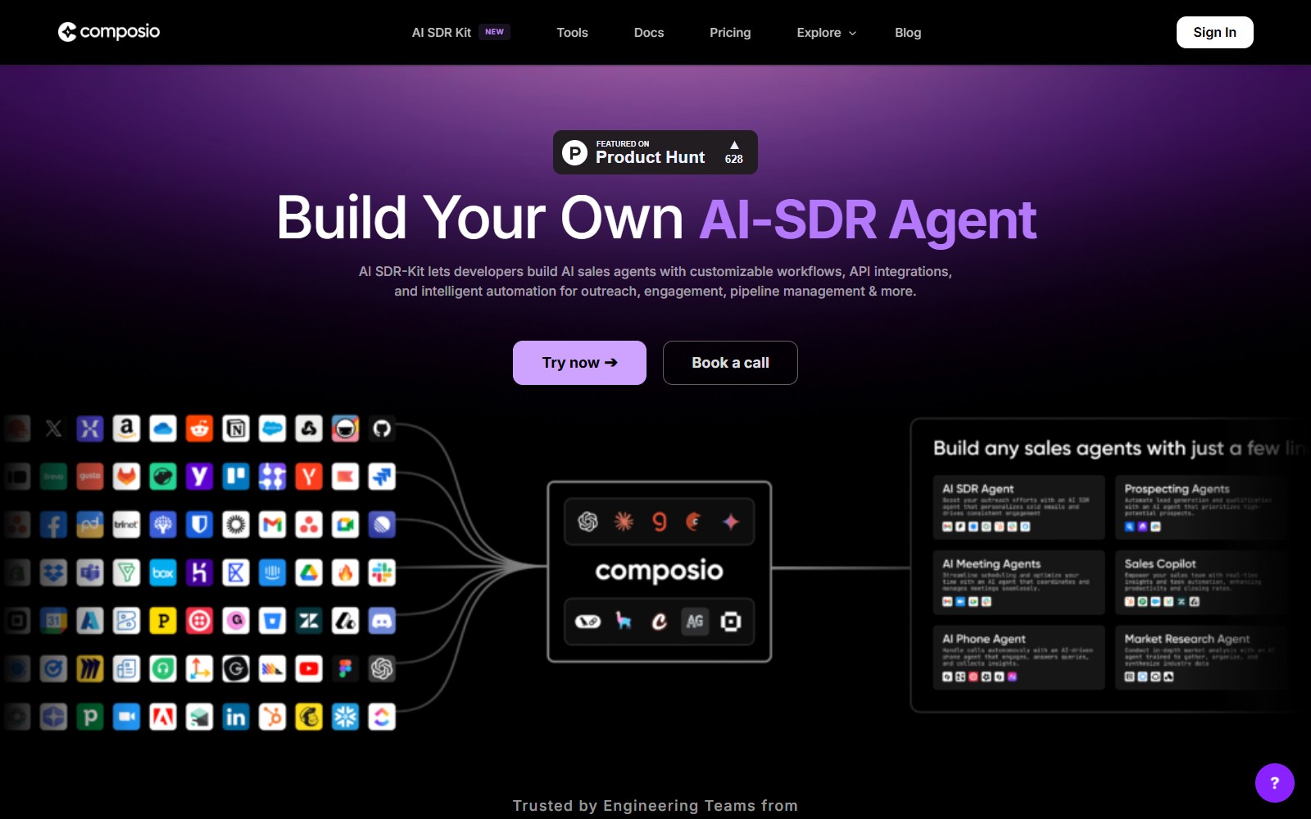
Task: Click the LinkedIn integration icon
Action: click(x=236, y=717)
